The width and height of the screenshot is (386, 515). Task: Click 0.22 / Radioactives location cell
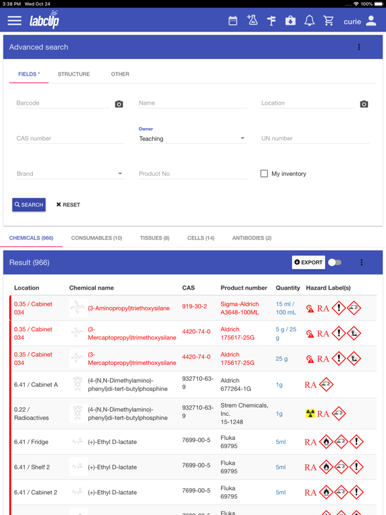(31, 414)
